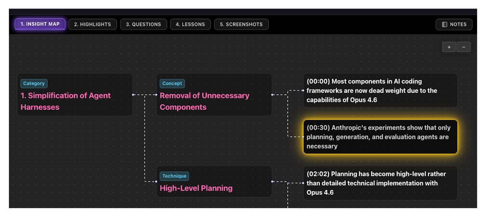
Task: Open the Notes panel
Action: click(454, 24)
